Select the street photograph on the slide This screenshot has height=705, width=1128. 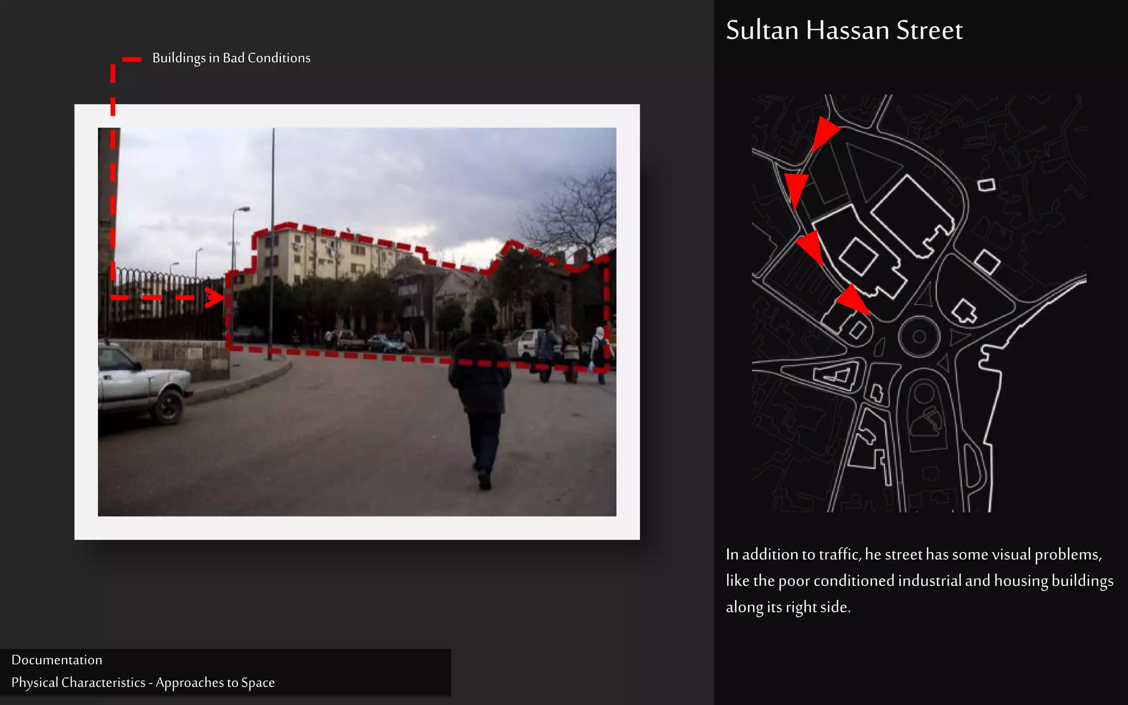(357, 322)
